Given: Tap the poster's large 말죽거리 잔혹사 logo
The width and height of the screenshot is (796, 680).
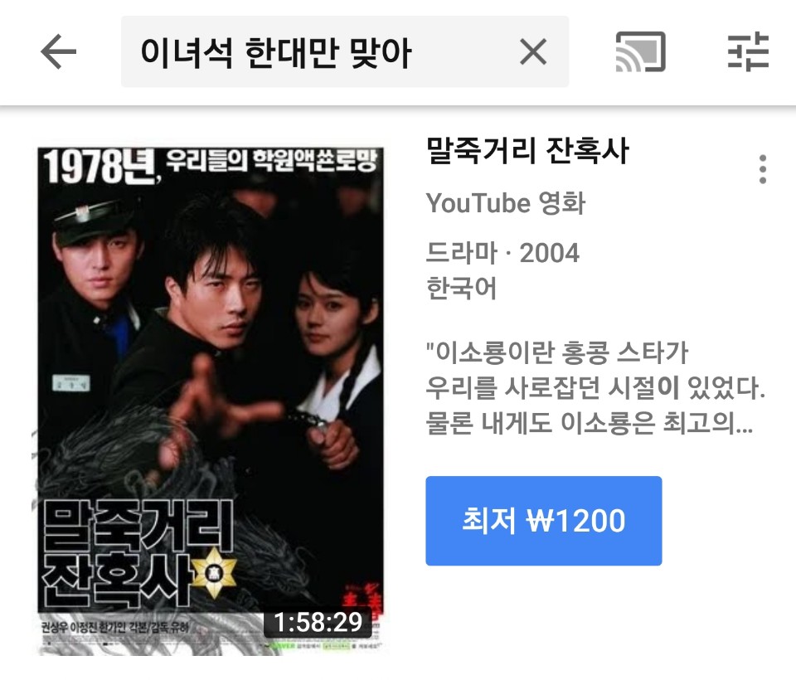Looking at the screenshot, I should [138, 552].
